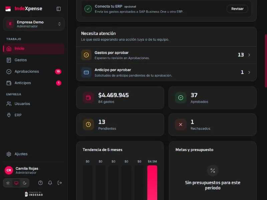Screen dimensions: 267x200
Task: Click the Metas y presupuesto heading
Action: (194, 150)
